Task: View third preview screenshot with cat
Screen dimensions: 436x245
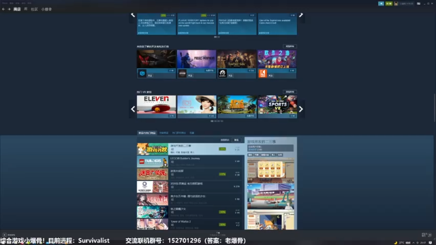Action: click(270, 220)
